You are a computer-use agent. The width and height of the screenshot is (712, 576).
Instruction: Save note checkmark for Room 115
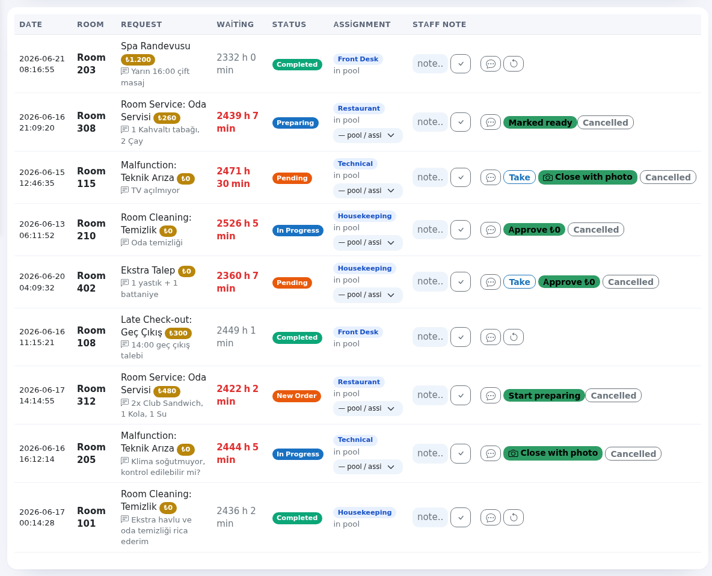(x=461, y=177)
